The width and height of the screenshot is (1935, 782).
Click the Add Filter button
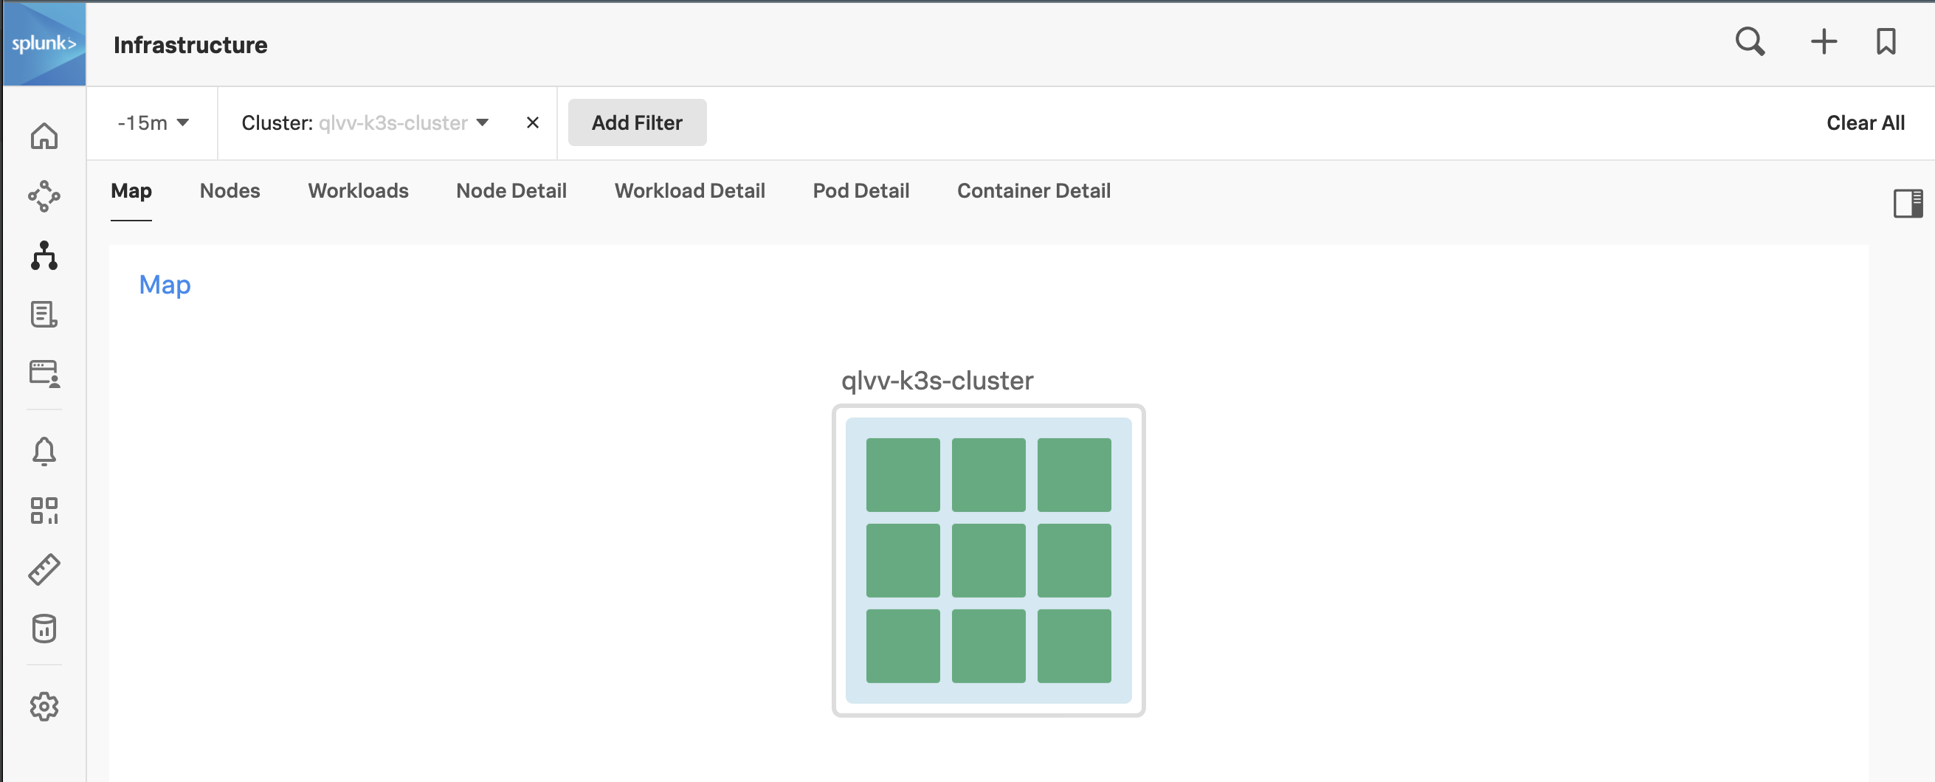637,122
